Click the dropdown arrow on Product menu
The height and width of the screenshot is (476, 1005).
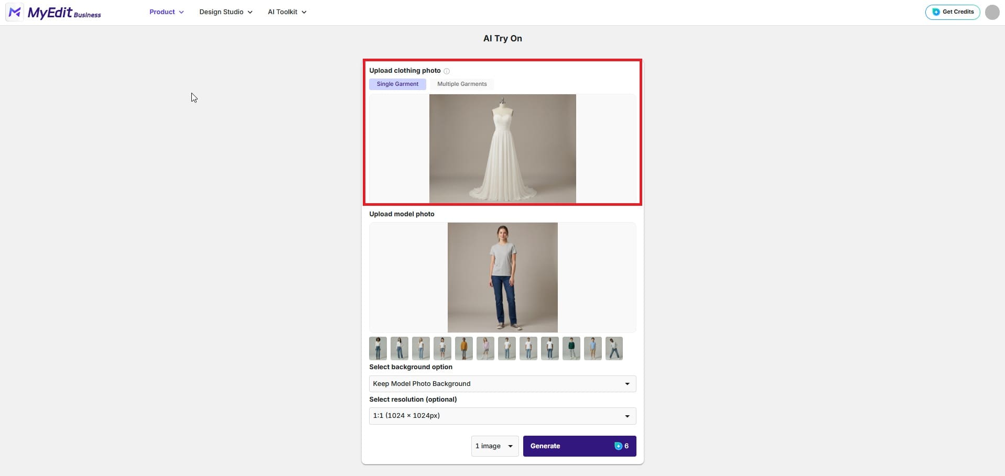pyautogui.click(x=181, y=12)
